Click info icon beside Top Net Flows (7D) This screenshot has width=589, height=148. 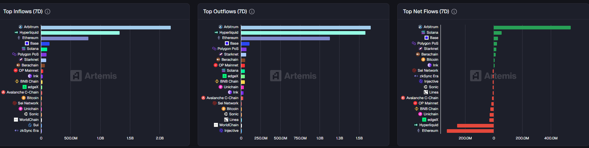[x=454, y=12]
